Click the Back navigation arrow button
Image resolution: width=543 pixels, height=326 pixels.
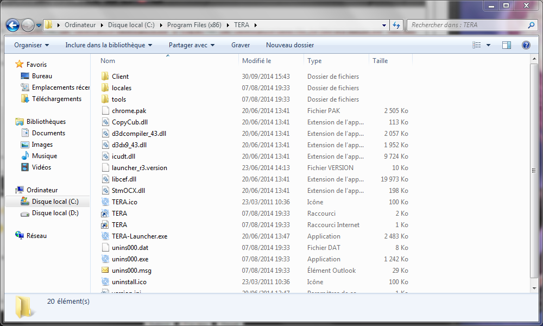coord(12,25)
